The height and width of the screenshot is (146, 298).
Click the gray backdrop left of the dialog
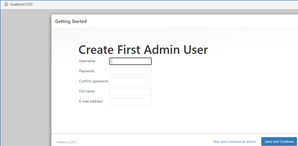tap(25, 76)
